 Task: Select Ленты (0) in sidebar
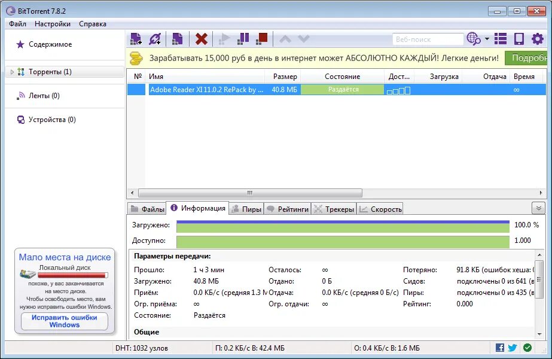click(44, 96)
